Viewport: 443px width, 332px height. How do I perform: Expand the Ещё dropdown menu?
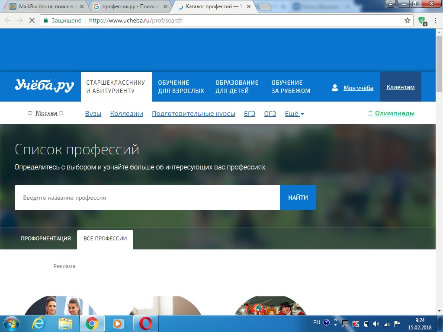[x=294, y=114]
